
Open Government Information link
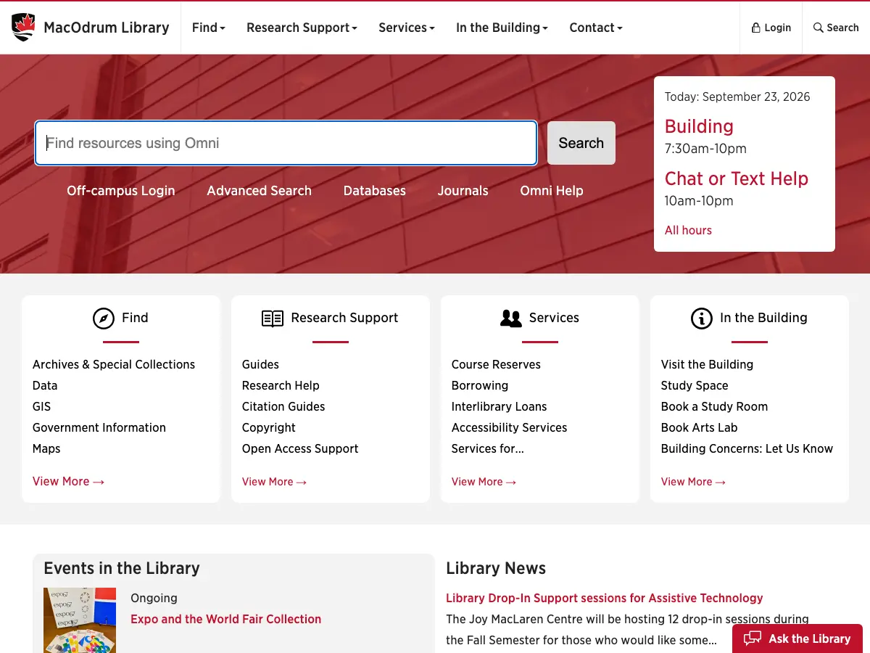[x=99, y=427]
